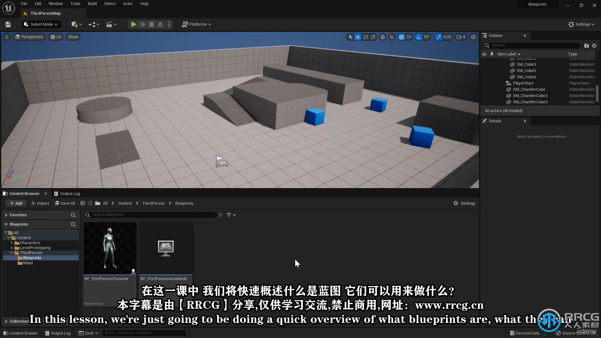Click the Play button to simulate

click(x=133, y=24)
